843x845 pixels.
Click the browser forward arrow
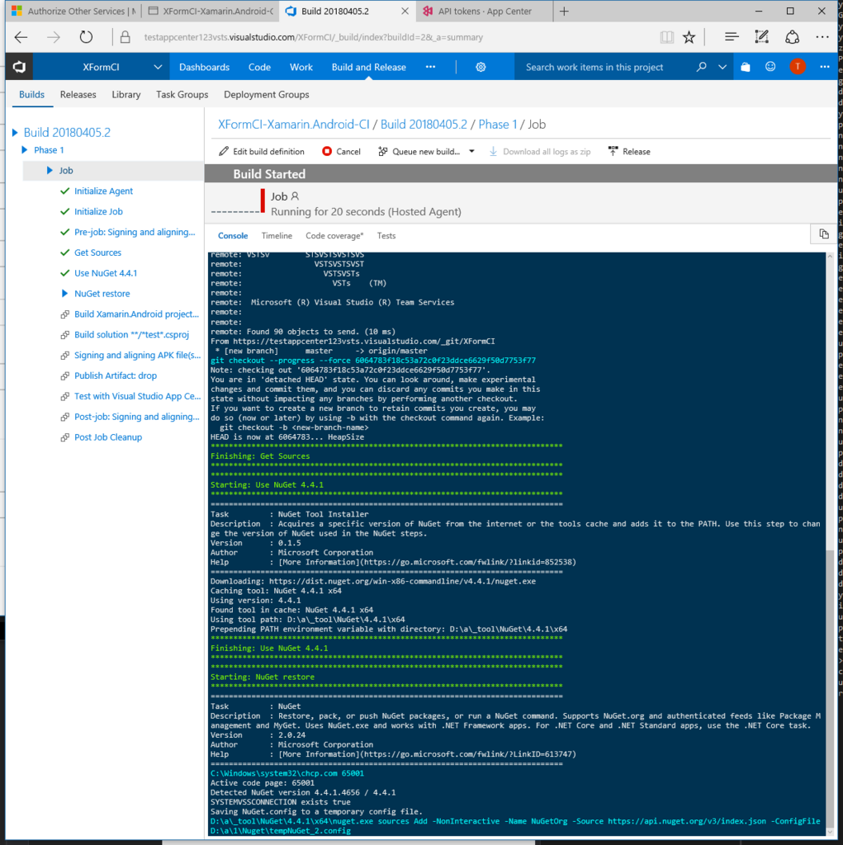point(54,37)
